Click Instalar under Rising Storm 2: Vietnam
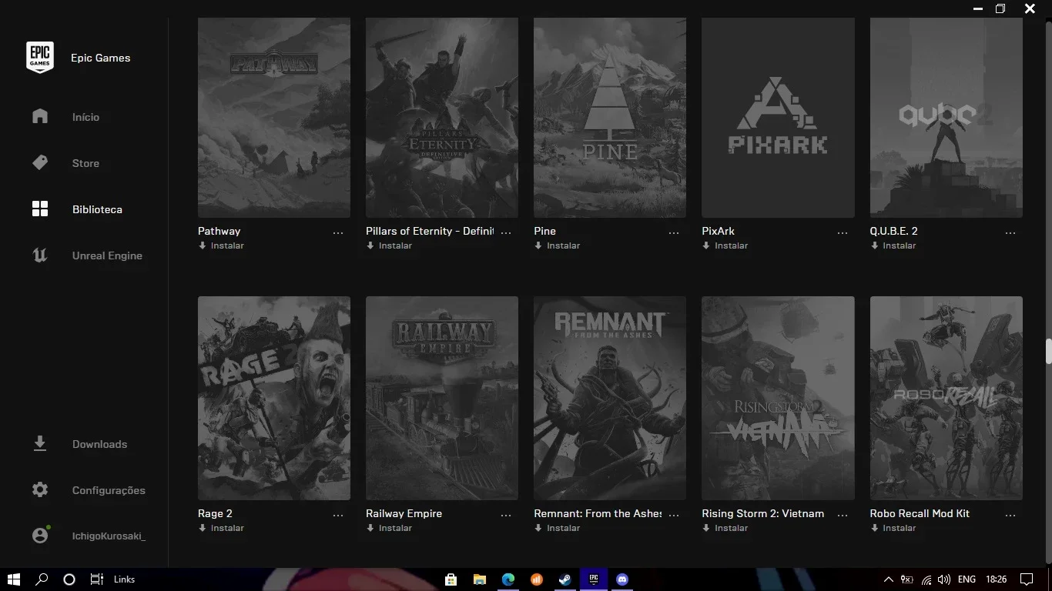Viewport: 1052px width, 591px height. (725, 528)
